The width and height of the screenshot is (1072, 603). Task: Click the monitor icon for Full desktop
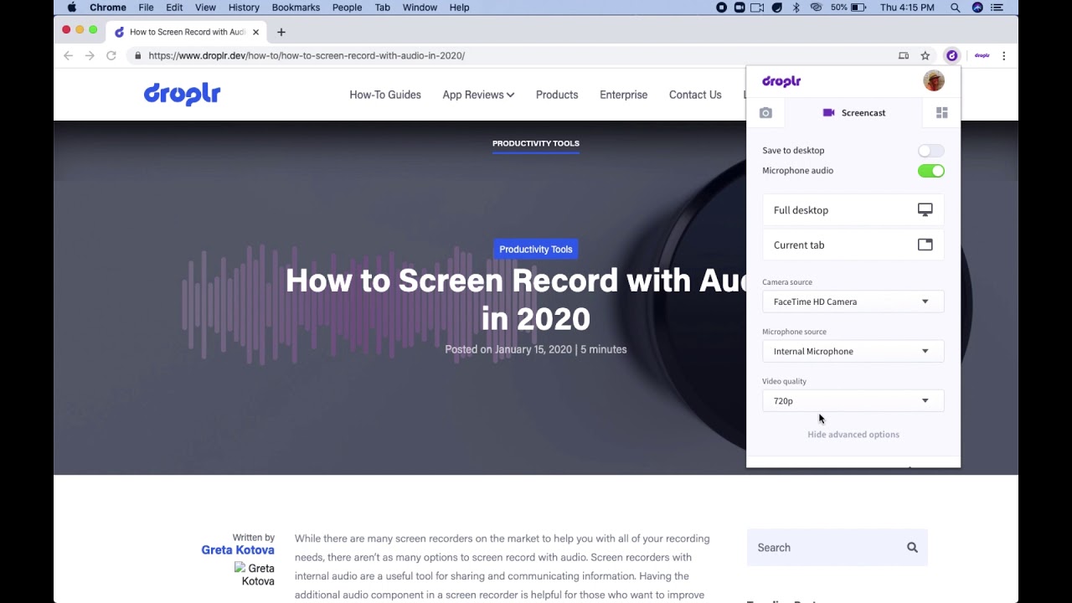pos(925,210)
